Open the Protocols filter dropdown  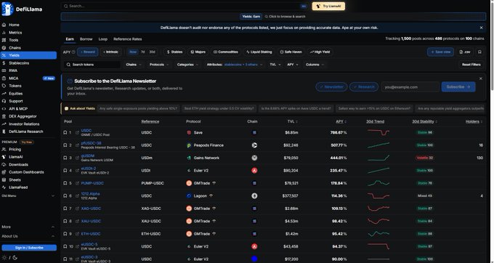coord(159,65)
